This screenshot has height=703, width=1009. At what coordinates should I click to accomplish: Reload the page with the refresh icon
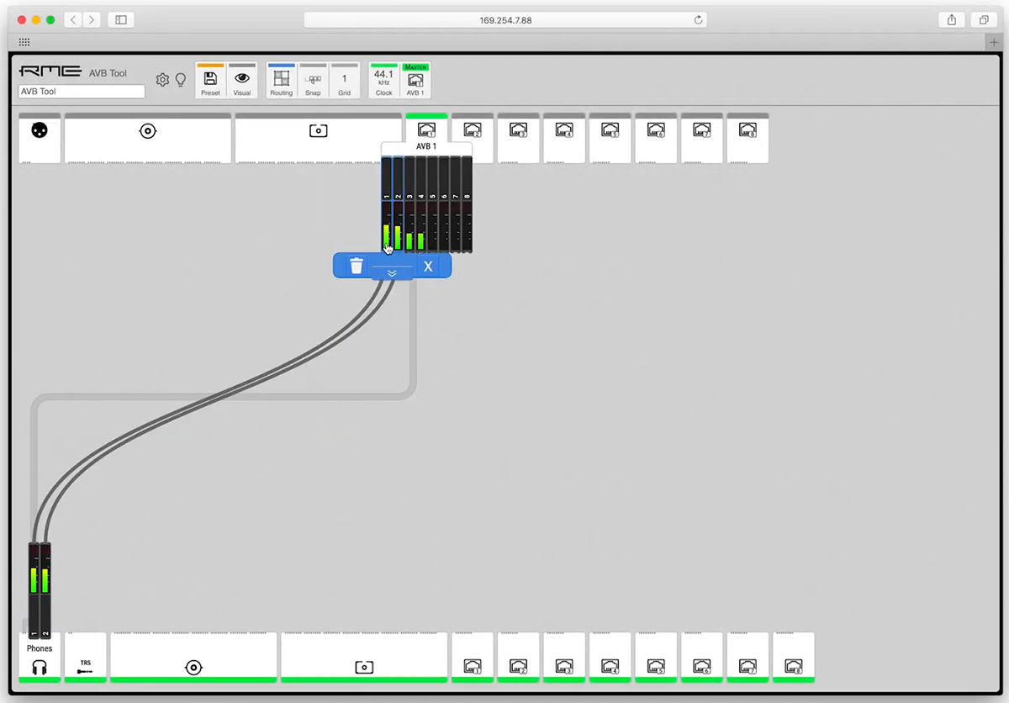697,19
